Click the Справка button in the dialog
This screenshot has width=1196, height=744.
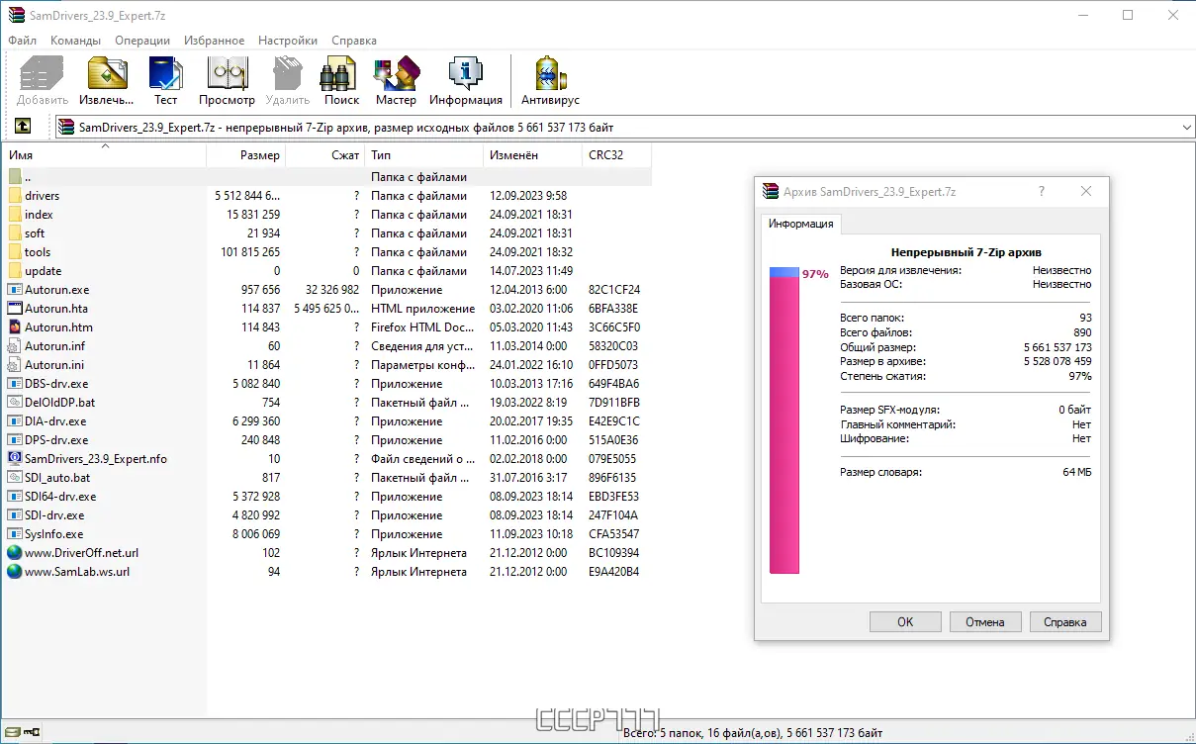[1065, 622]
